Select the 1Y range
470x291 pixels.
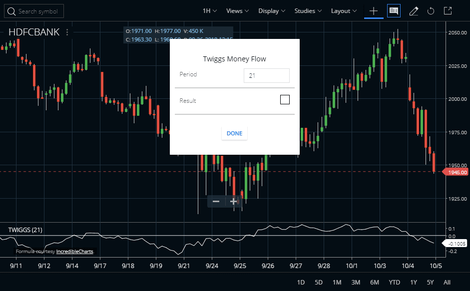[414, 283]
